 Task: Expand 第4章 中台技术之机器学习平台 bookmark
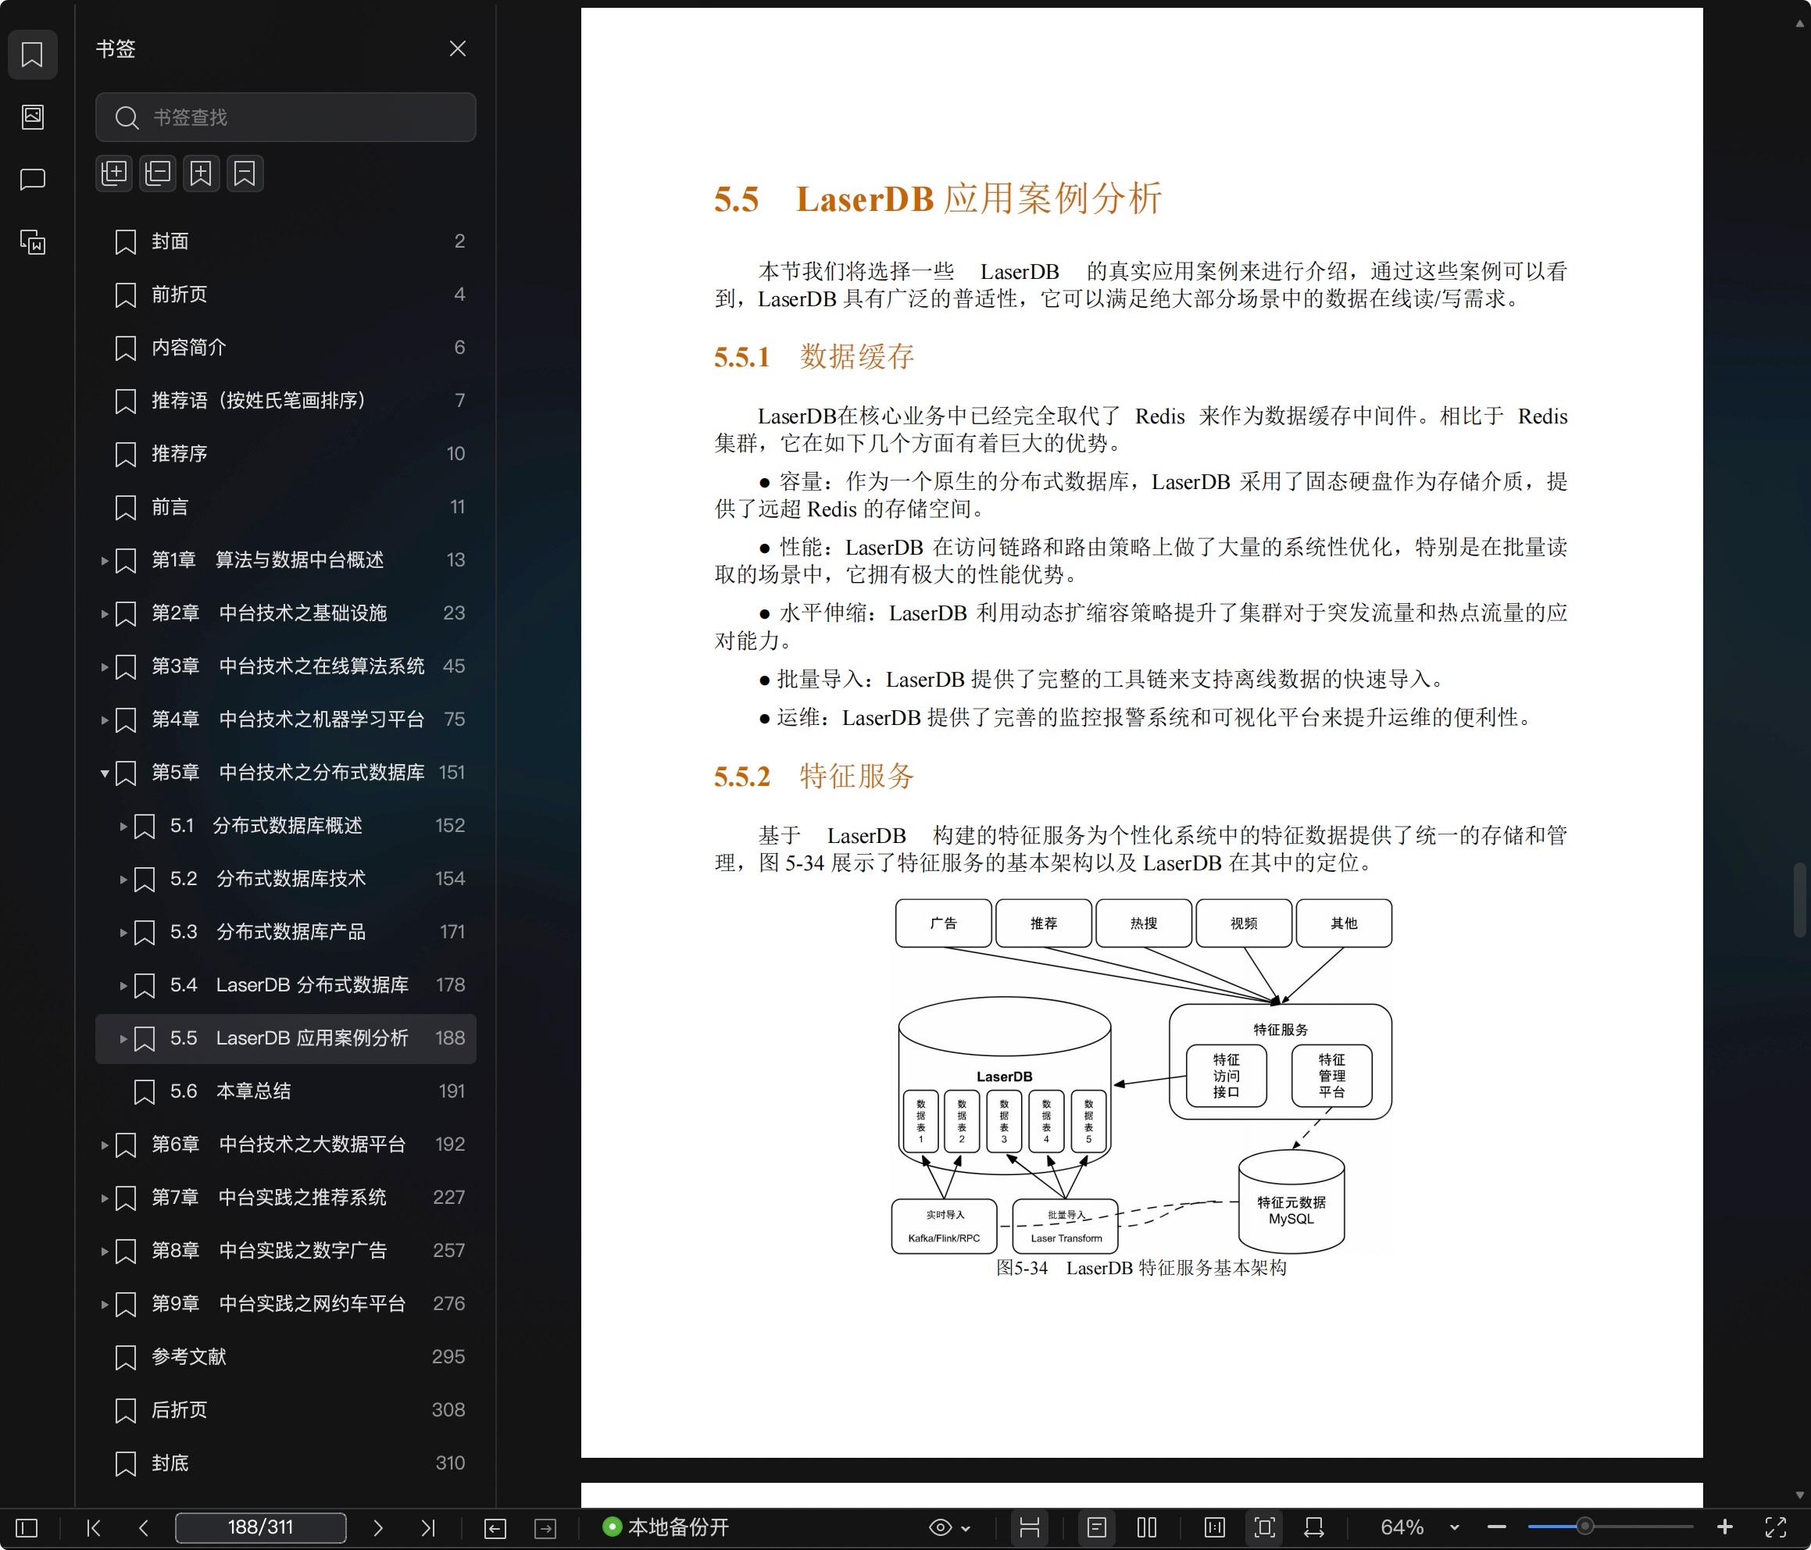[x=104, y=720]
